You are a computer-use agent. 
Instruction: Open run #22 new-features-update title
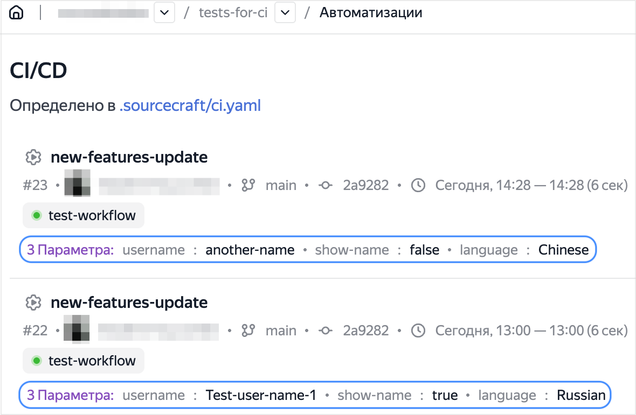pyautogui.click(x=129, y=303)
